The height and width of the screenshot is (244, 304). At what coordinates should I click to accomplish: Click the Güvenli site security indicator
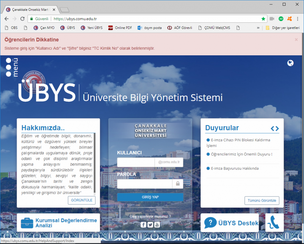(x=39, y=19)
